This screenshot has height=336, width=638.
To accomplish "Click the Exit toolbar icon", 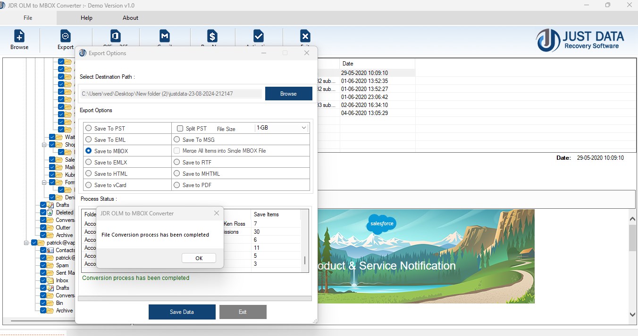I will pyautogui.click(x=305, y=36).
